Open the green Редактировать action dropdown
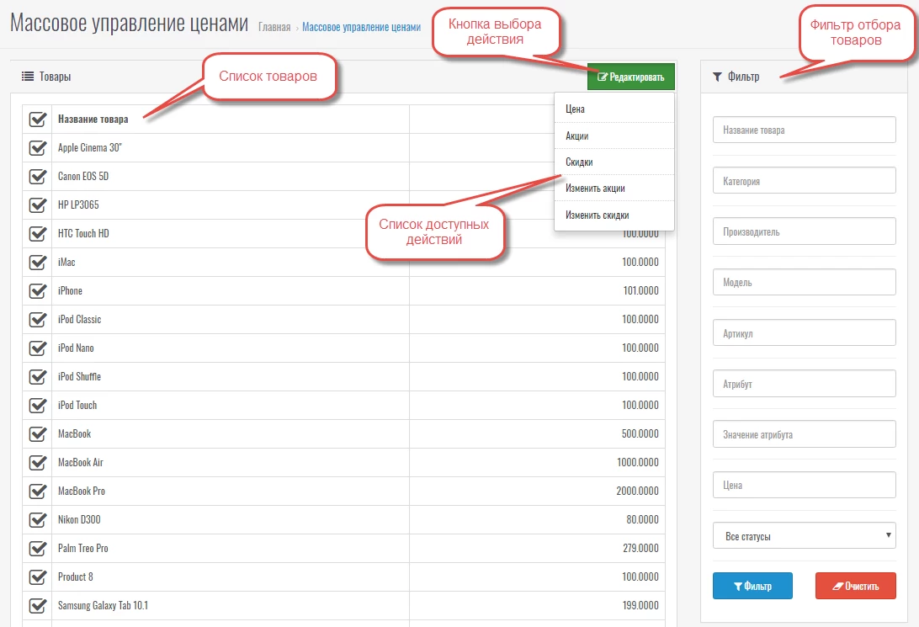 631,77
